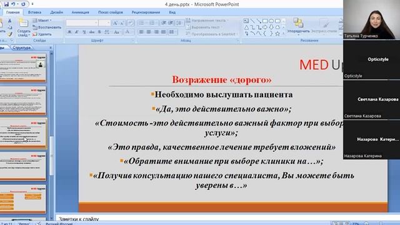400x225 pixels.
Task: Open the Вид ribbon tab
Action: (172, 12)
